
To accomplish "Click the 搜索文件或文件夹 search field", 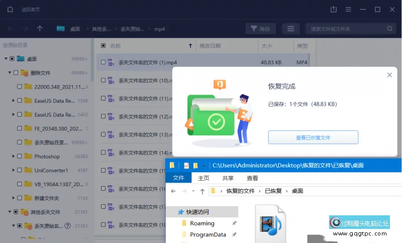I will coord(350,29).
